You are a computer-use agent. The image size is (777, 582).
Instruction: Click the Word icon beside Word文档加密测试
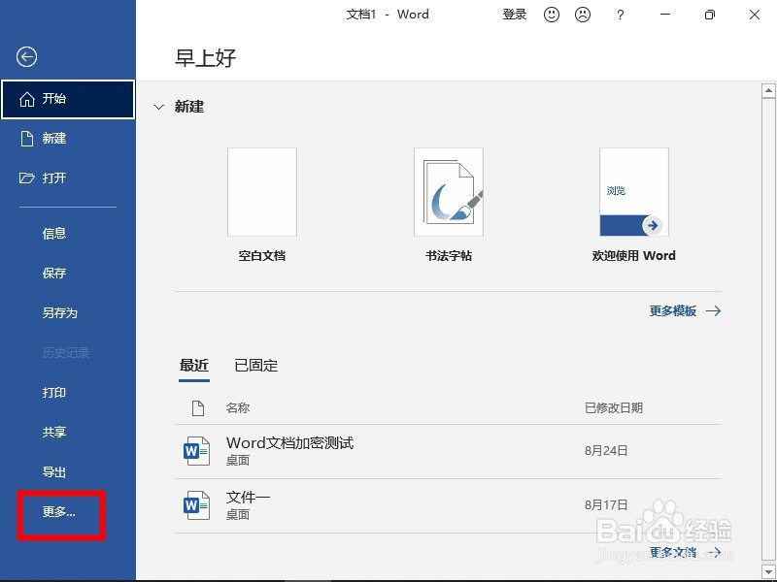(x=197, y=451)
